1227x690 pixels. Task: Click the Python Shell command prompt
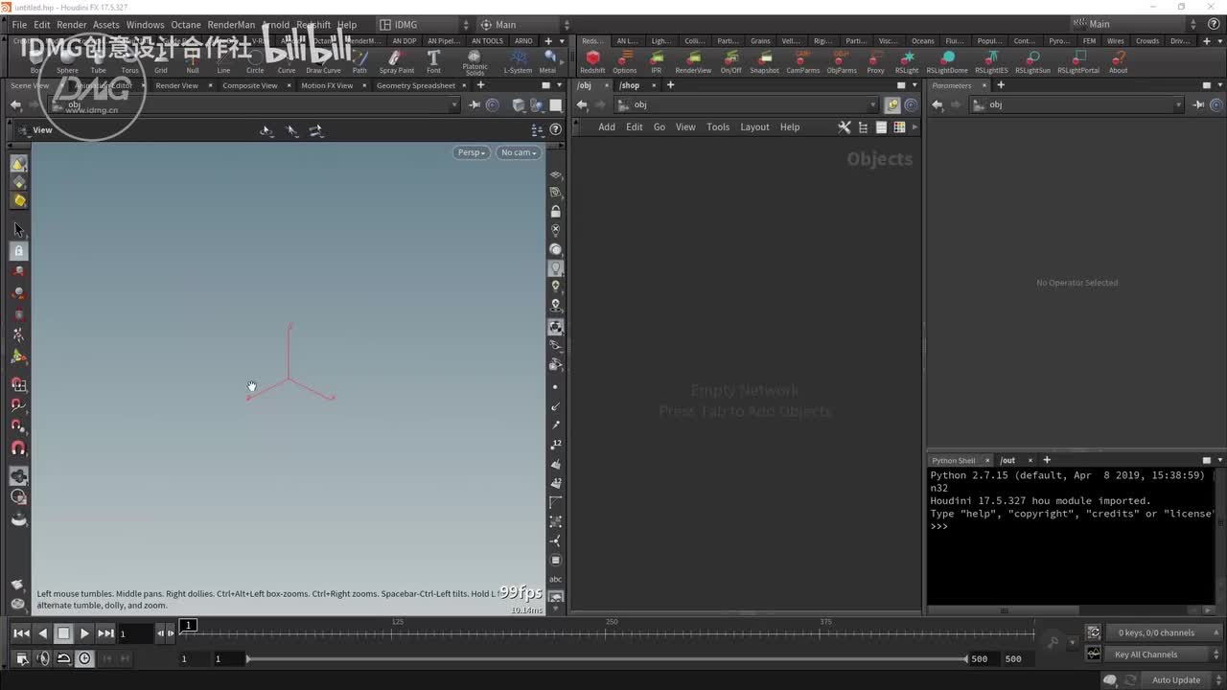pyautogui.click(x=939, y=526)
